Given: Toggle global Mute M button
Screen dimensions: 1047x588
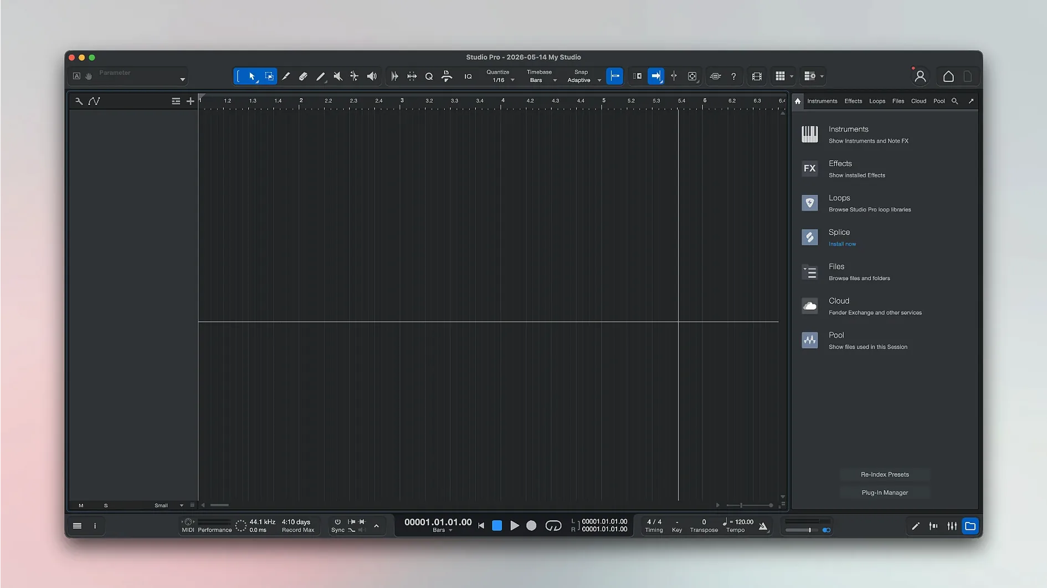Looking at the screenshot, I should 81,505.
